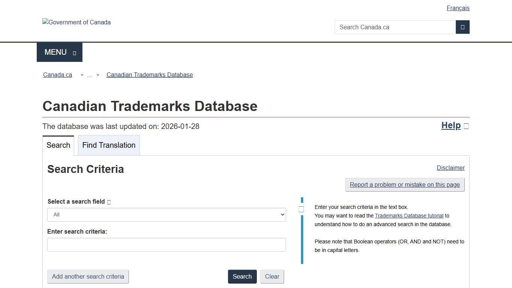The width and height of the screenshot is (512, 288).
Task: Click the small icon next to the Help link
Action: (x=466, y=126)
